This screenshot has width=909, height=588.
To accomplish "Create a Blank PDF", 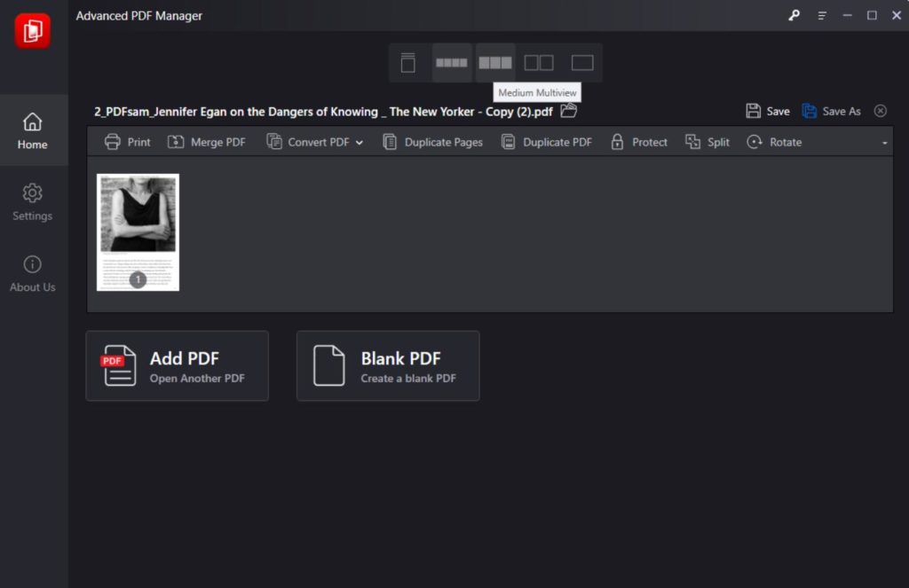I will 388,366.
